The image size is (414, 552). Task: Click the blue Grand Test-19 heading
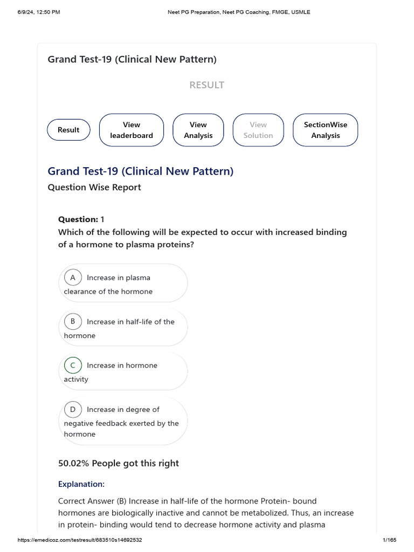(x=141, y=171)
